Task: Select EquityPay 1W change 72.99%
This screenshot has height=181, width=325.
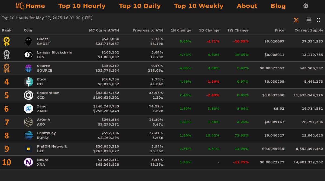Action: pos(242,135)
